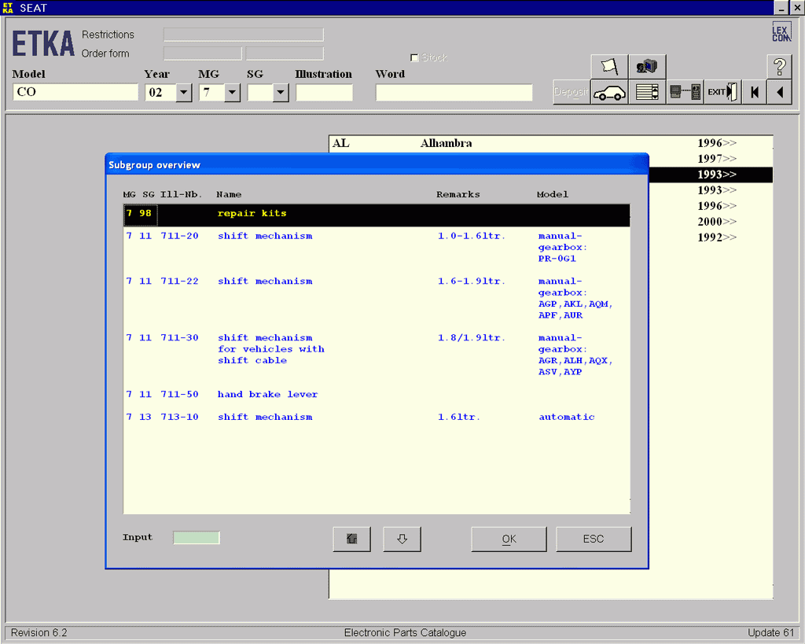Click the Word search field
Viewport: 805px width, 644px height.
(x=454, y=93)
